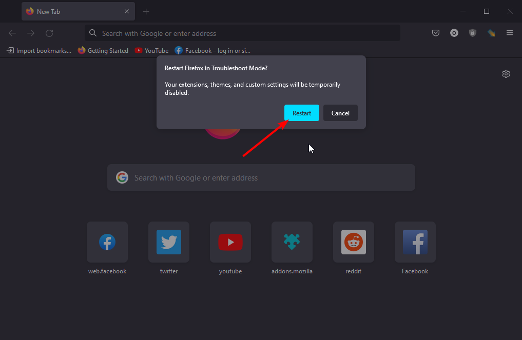Go forward with the forward arrow
The height and width of the screenshot is (340, 522).
tap(31, 33)
